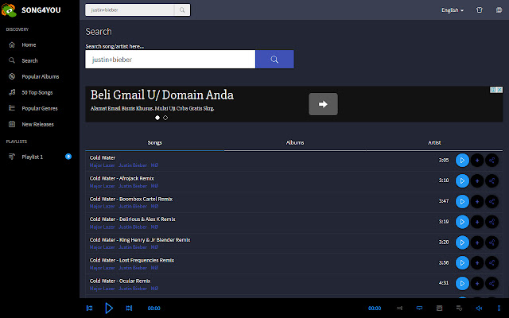
Task: Add Lost Frequencies Remix to playlist
Action: 477,263
